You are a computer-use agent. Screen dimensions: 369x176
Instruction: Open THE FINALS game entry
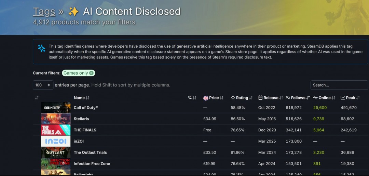click(x=85, y=130)
